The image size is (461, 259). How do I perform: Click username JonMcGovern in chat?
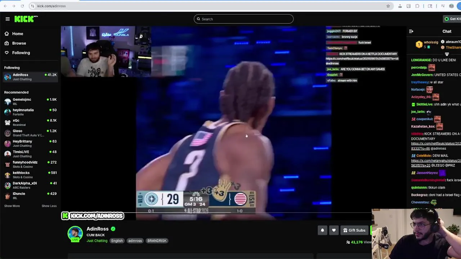pyautogui.click(x=422, y=75)
